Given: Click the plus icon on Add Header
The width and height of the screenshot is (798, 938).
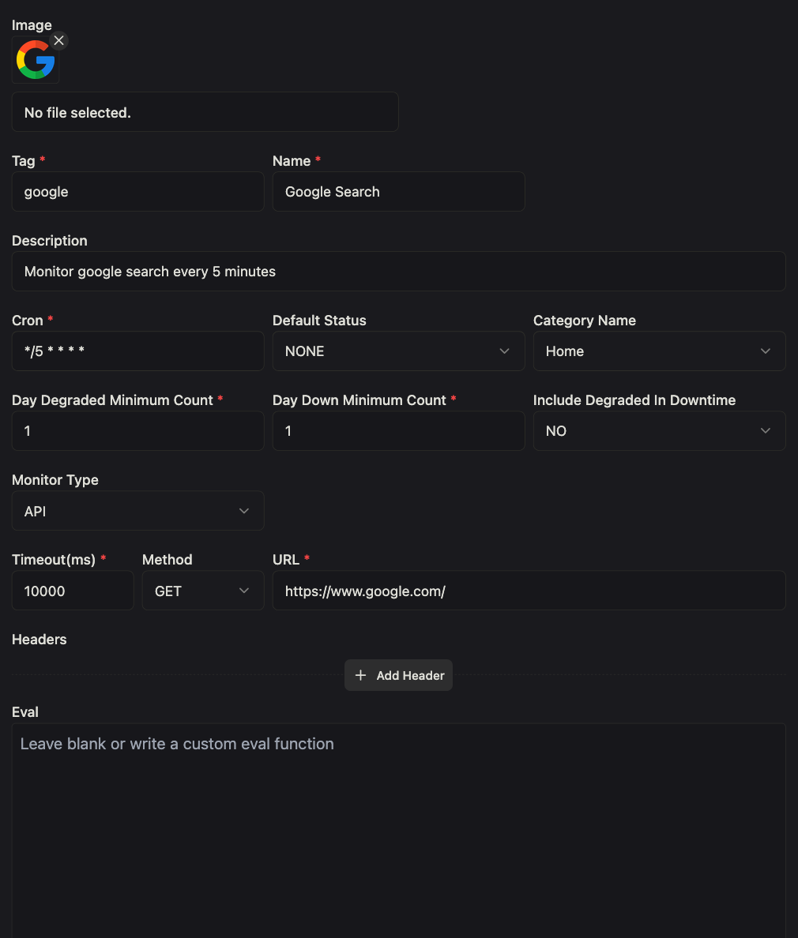Looking at the screenshot, I should click(x=361, y=675).
